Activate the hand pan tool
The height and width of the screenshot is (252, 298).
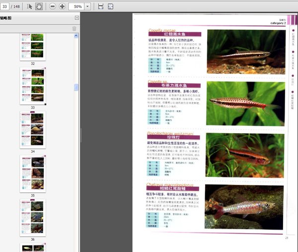click(39, 6)
